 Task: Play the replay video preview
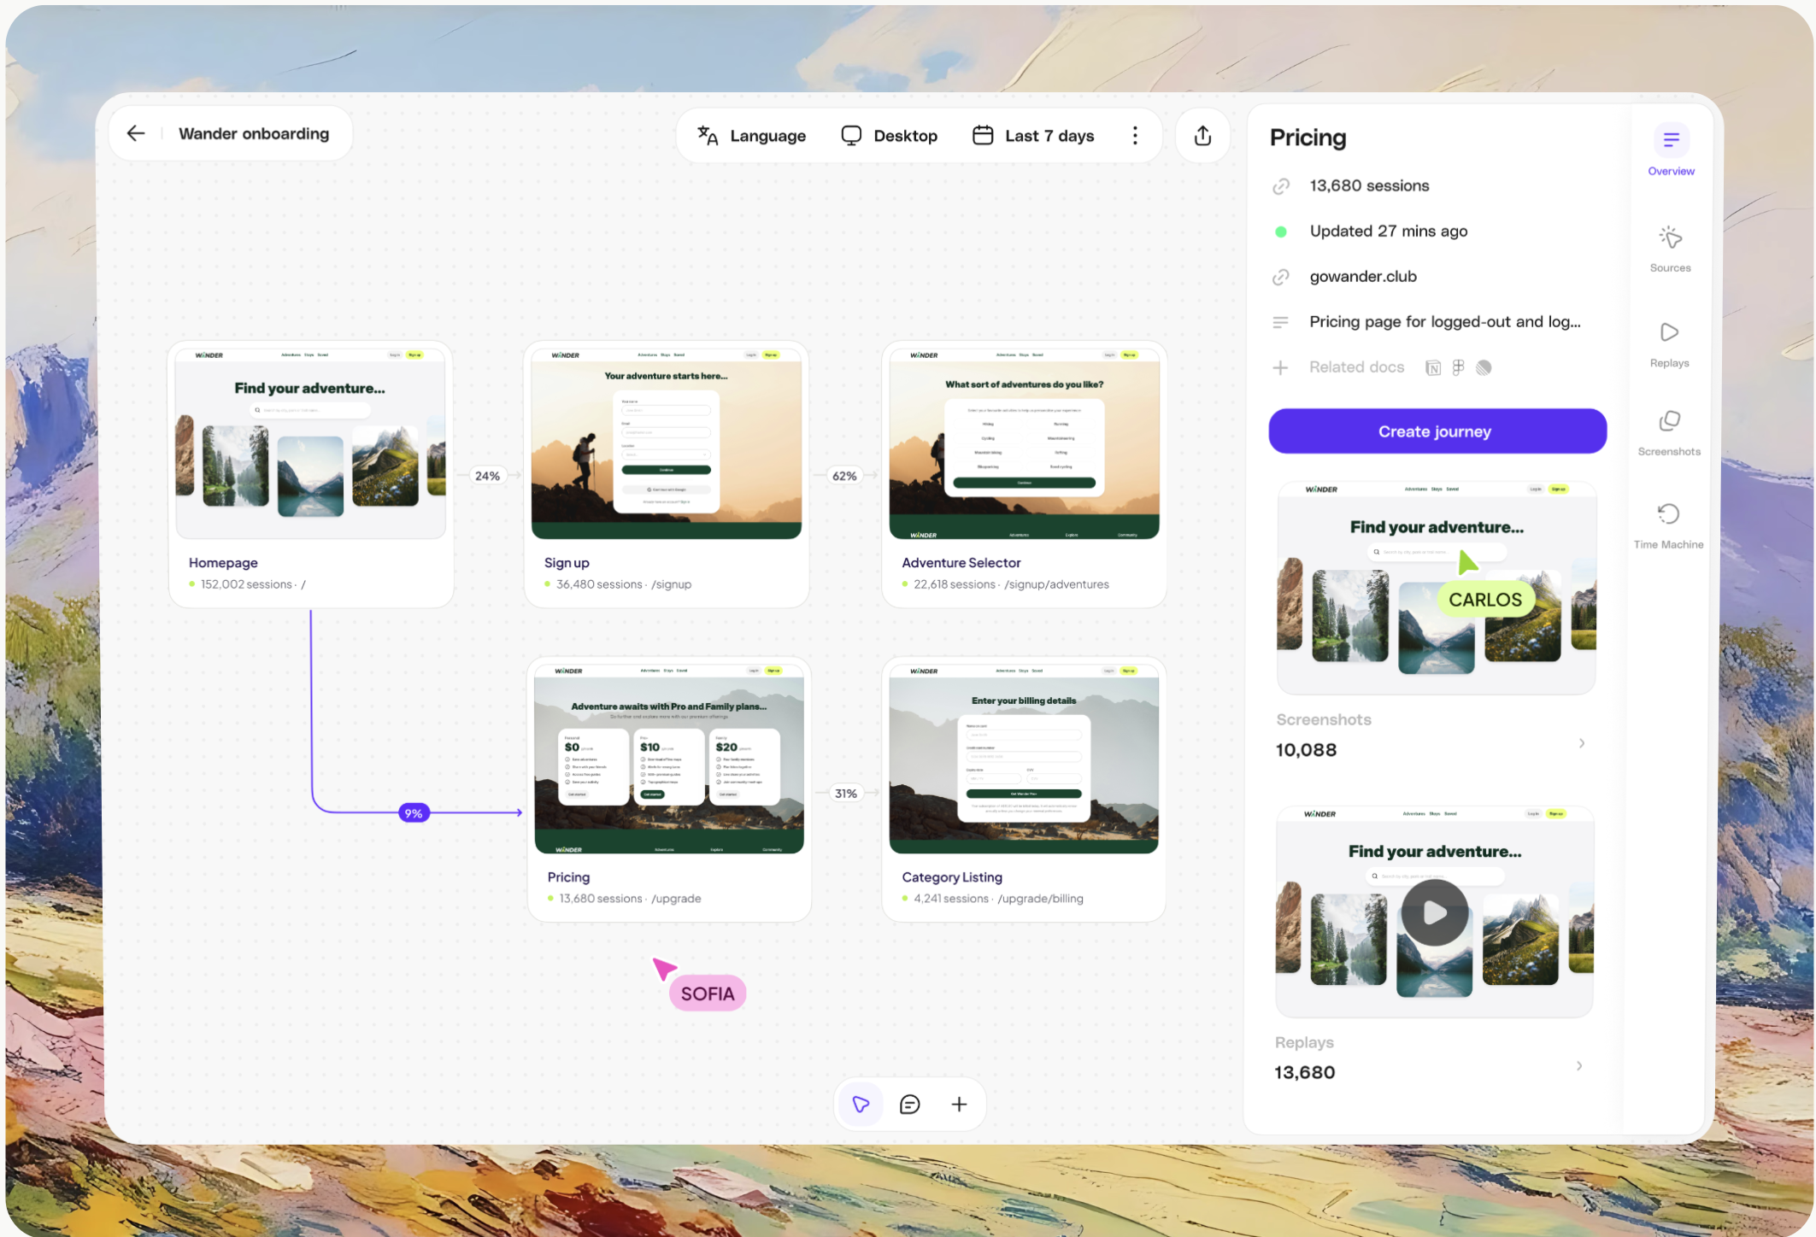pos(1435,912)
